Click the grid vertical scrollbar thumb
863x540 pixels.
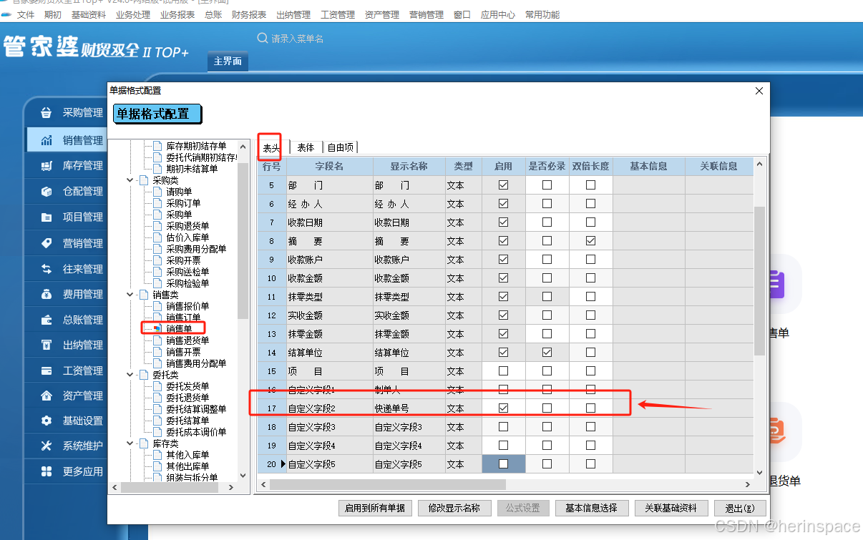click(x=760, y=280)
